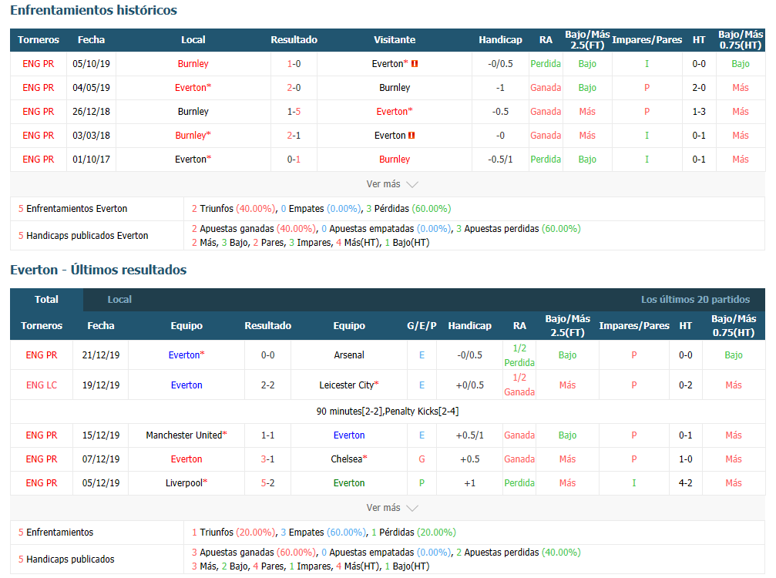Open the 'Los últimos 20 partidos' selector
Viewport: 776px width, 578px height.
(695, 299)
